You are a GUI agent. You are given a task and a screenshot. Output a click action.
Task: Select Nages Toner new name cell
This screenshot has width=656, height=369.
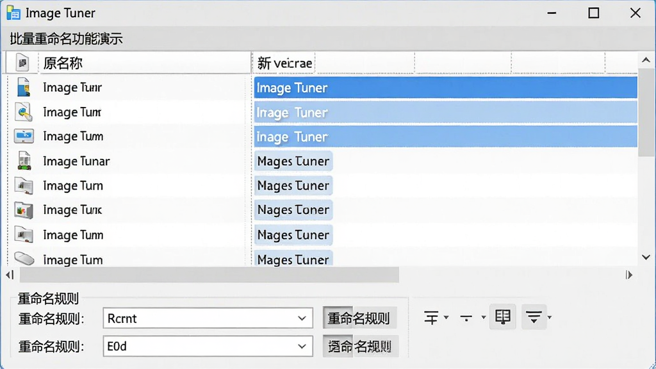click(293, 209)
